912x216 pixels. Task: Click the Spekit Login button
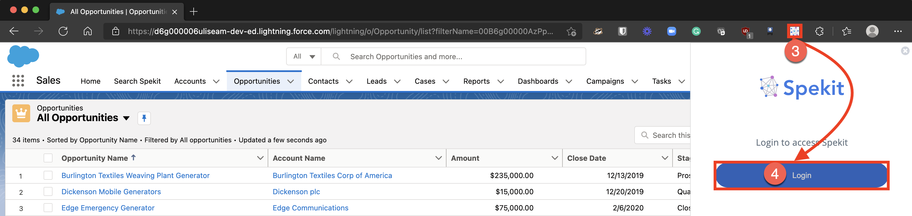[801, 175]
